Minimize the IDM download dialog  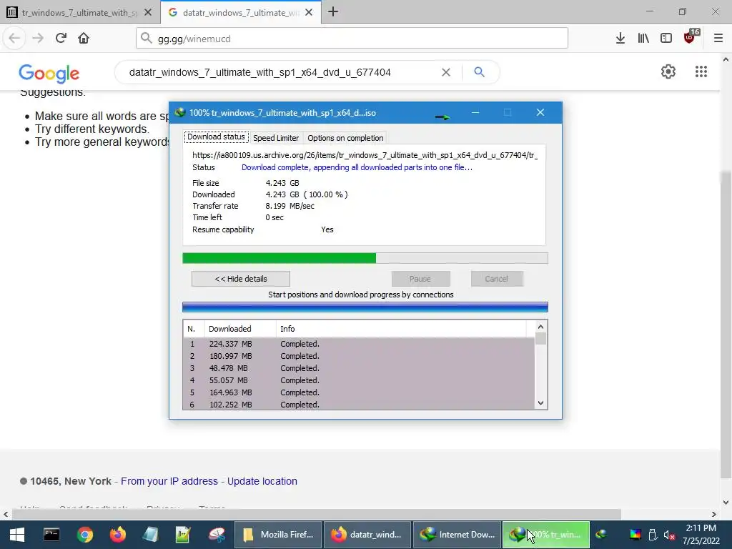475,112
